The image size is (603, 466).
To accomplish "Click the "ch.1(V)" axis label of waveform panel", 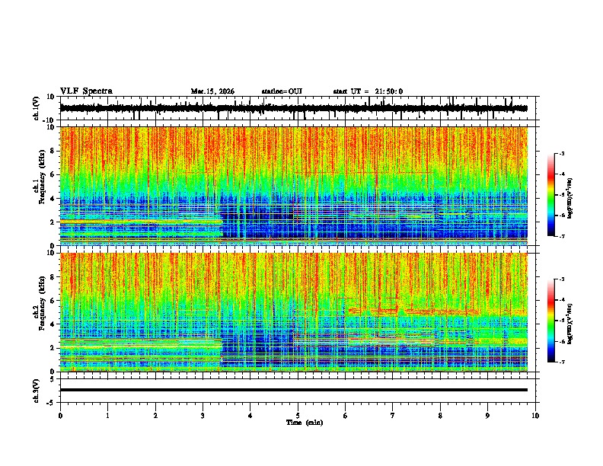I will (37, 108).
